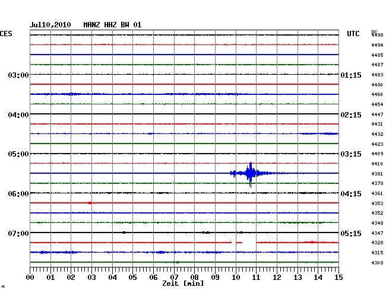Click the minute 05 tick label on x-axis
This screenshot has width=386, height=293.
pyautogui.click(x=133, y=277)
